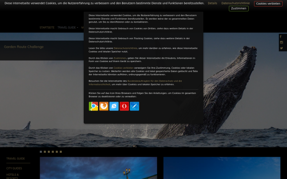
Task: Visit the Instagram page icon
Action: [x=282, y=42]
